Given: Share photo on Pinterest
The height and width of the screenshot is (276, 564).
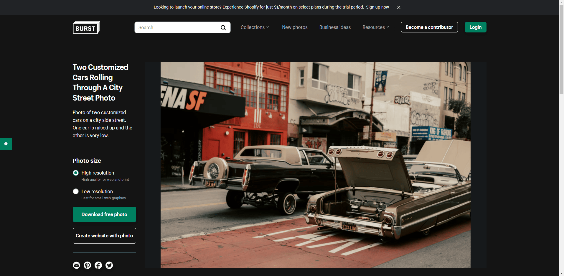Looking at the screenshot, I should click(x=87, y=265).
